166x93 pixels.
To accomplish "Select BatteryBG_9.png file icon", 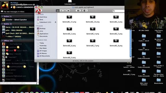I will coord(69,53).
